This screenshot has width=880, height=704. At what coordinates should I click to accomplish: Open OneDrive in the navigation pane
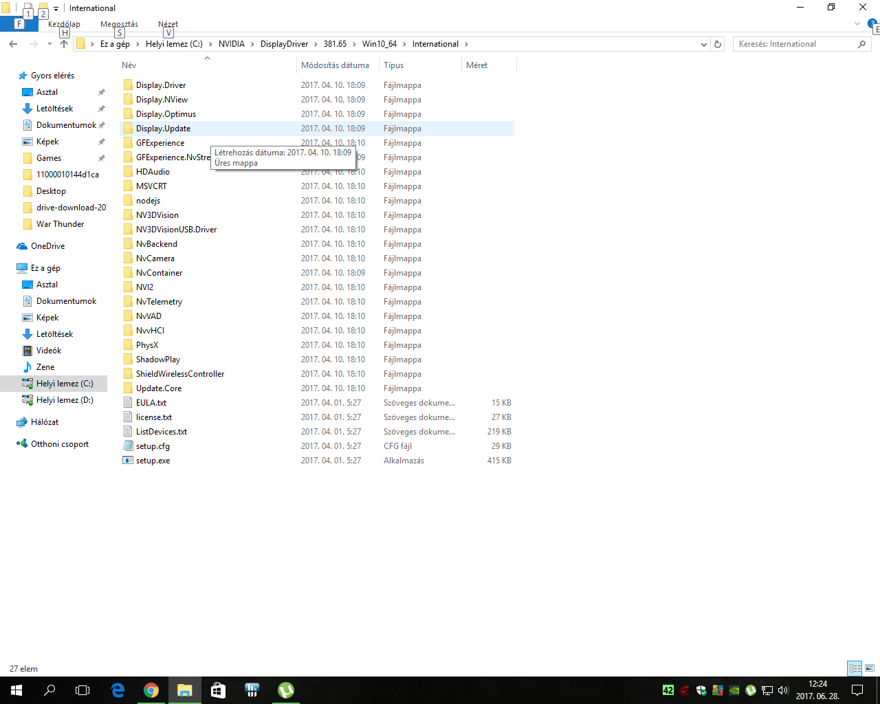pyautogui.click(x=47, y=246)
